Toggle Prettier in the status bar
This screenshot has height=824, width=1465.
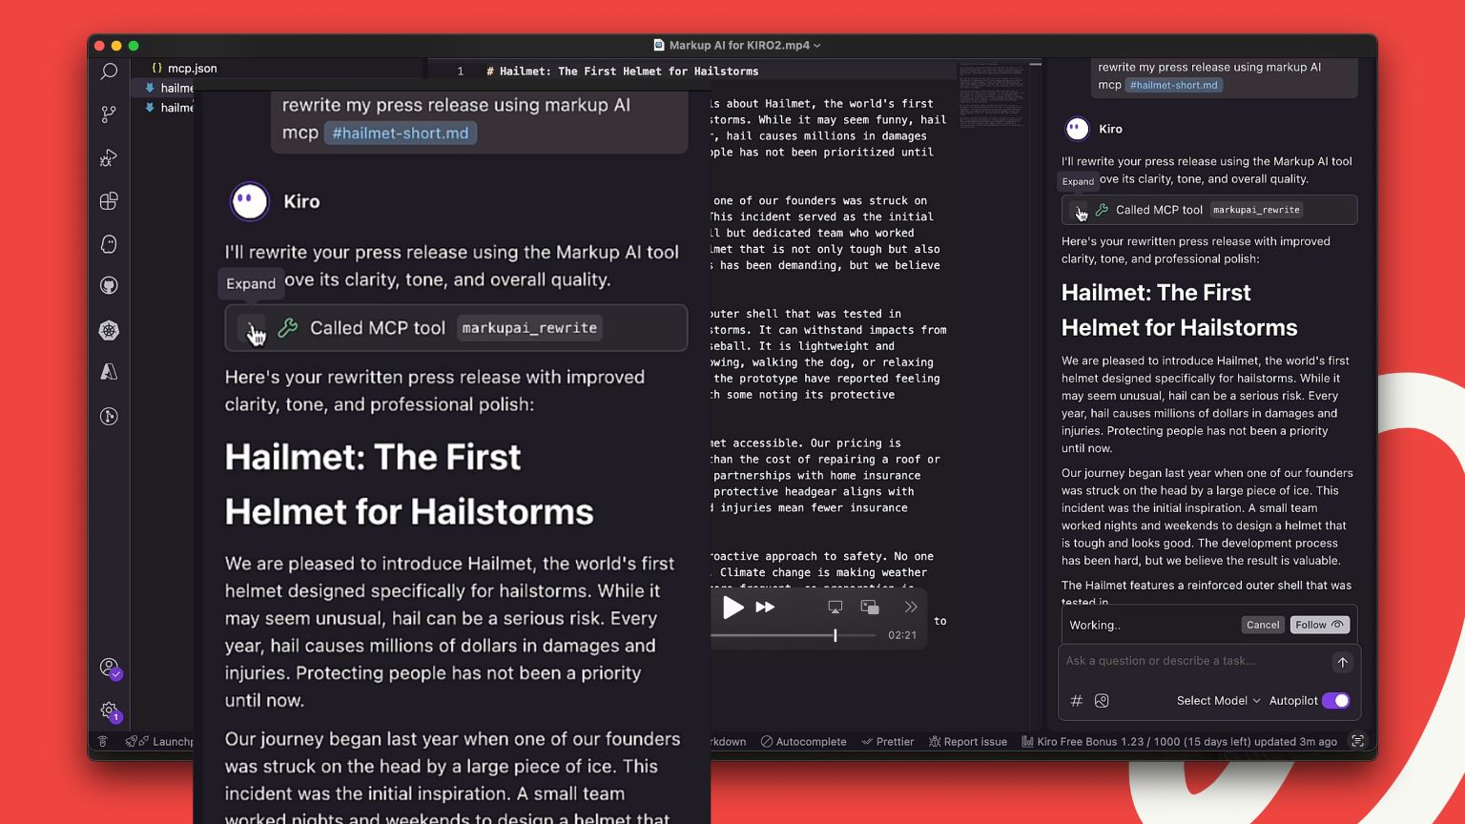tap(888, 741)
